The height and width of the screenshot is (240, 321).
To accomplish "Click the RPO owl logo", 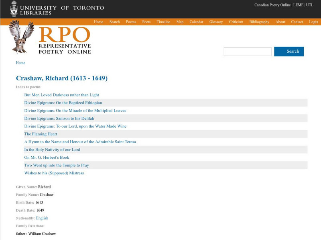I will (22, 37).
